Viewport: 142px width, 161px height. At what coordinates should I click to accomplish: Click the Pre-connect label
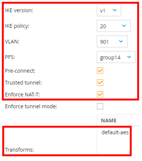[20, 71]
